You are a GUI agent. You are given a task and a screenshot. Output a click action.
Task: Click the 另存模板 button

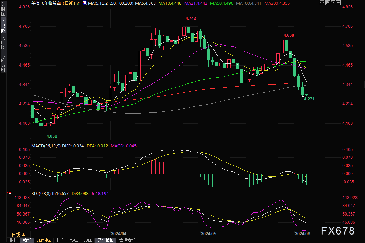106,240
